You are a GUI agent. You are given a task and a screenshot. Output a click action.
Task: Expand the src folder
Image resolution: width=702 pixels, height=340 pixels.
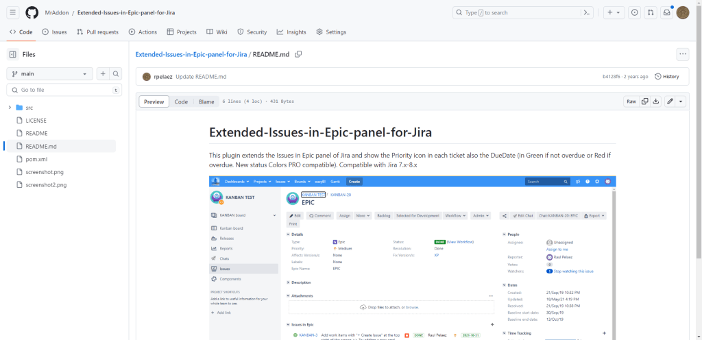pyautogui.click(x=10, y=108)
